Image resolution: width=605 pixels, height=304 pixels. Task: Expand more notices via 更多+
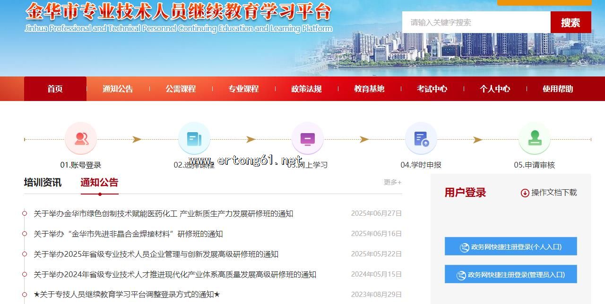click(x=392, y=182)
